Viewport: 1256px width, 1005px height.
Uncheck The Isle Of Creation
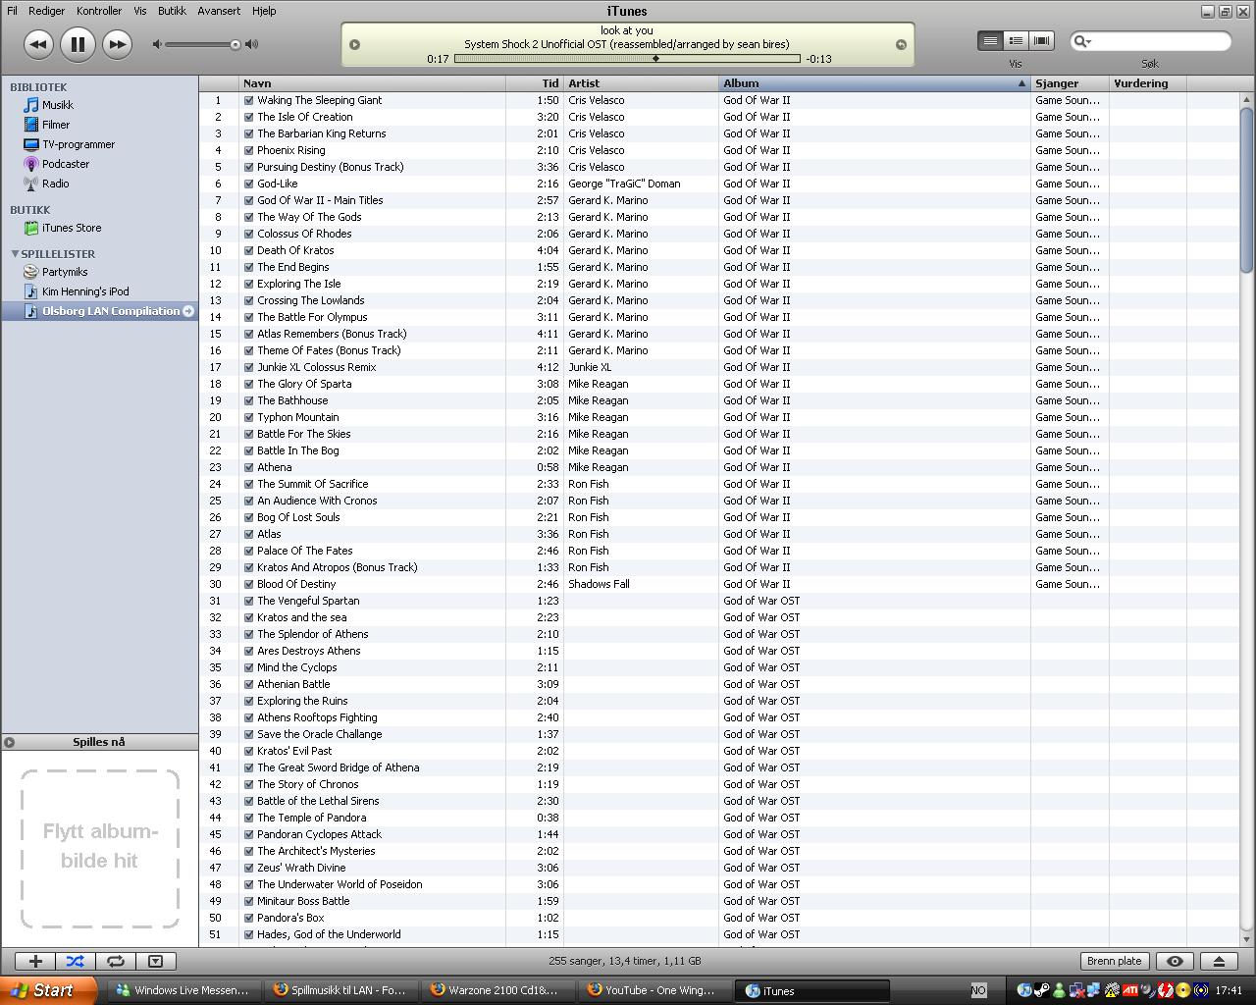pyautogui.click(x=249, y=117)
